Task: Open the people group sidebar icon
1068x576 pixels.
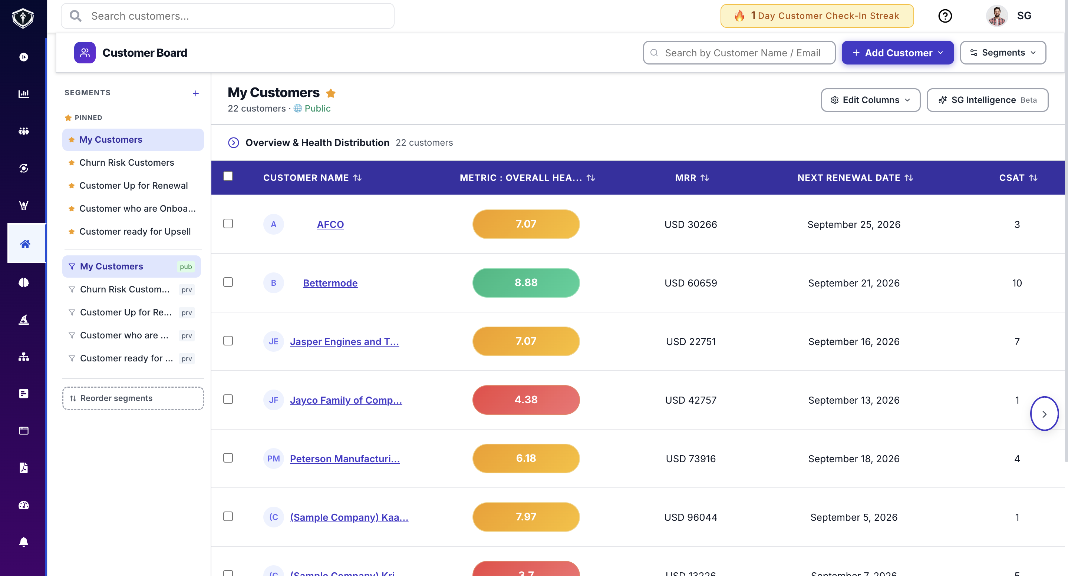Action: click(24, 131)
